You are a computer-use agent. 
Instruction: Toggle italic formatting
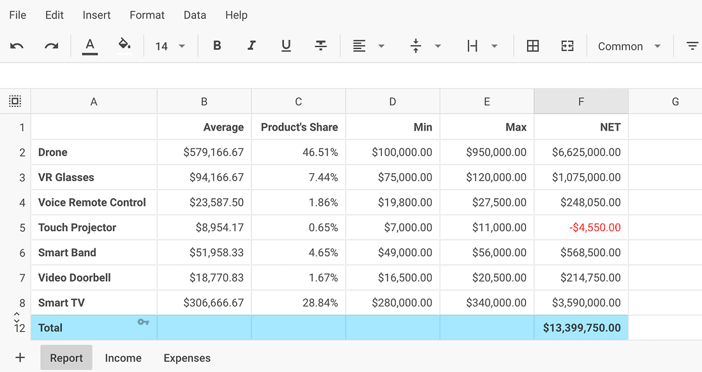pyautogui.click(x=251, y=46)
